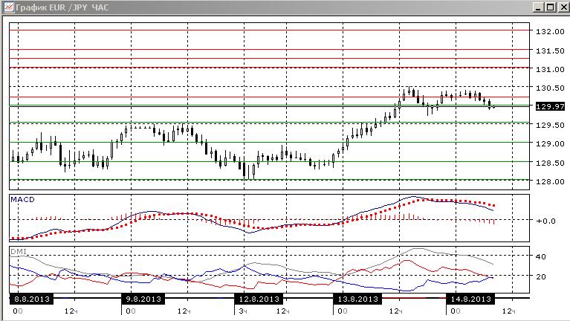Click the 130.50 price axis label
Screen dimensions: 570x321
[x=550, y=88]
